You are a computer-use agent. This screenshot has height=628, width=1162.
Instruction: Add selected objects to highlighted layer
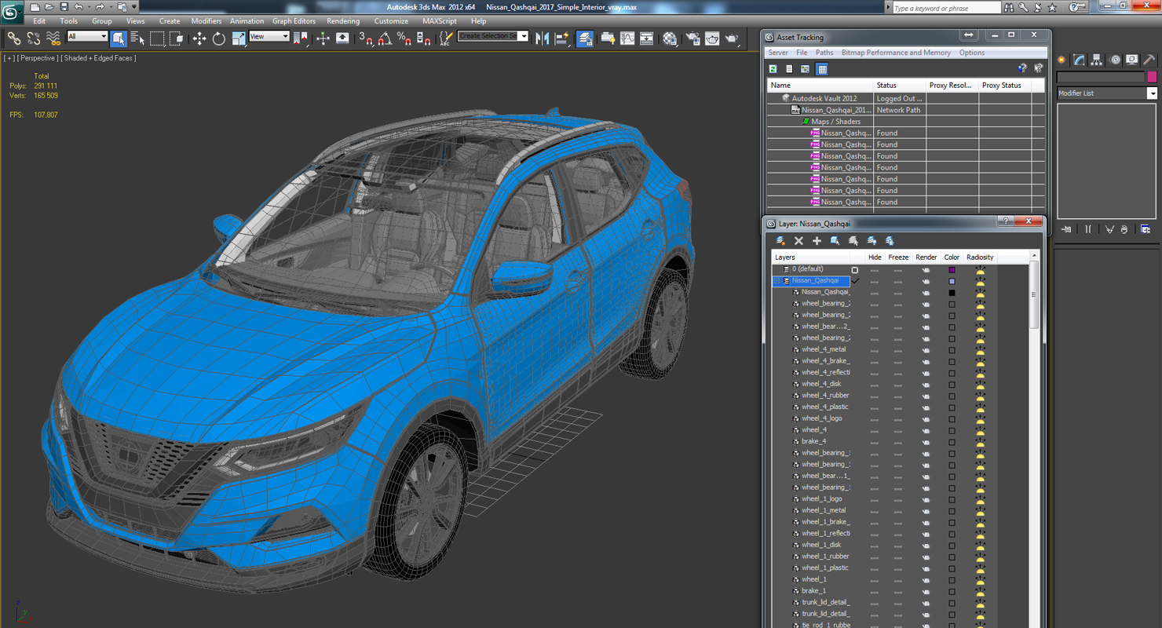817,241
